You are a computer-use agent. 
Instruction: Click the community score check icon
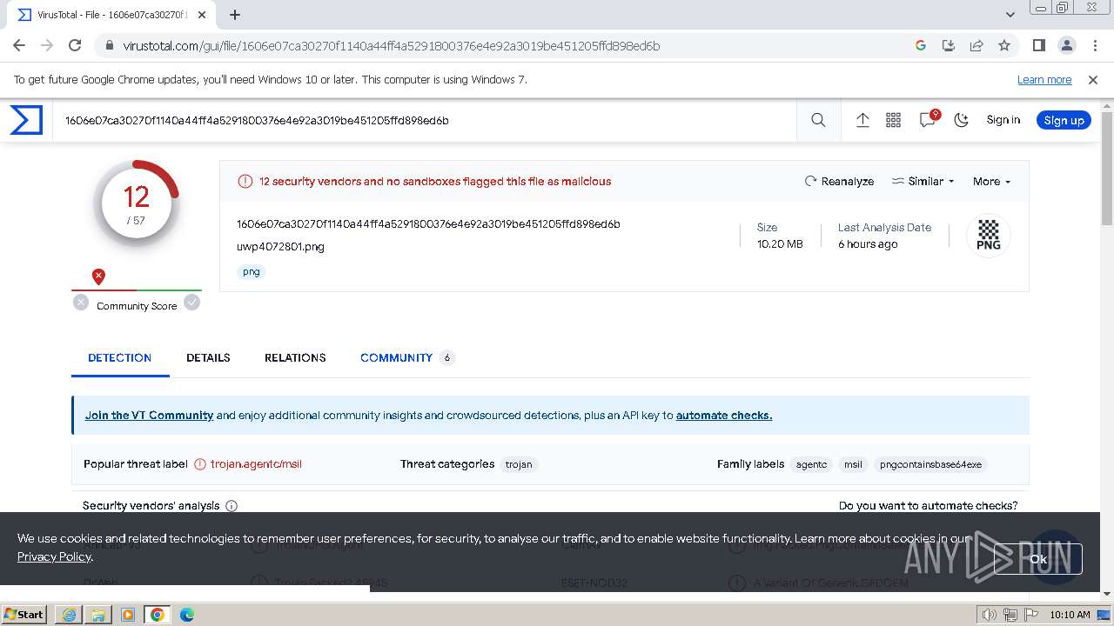(x=191, y=303)
